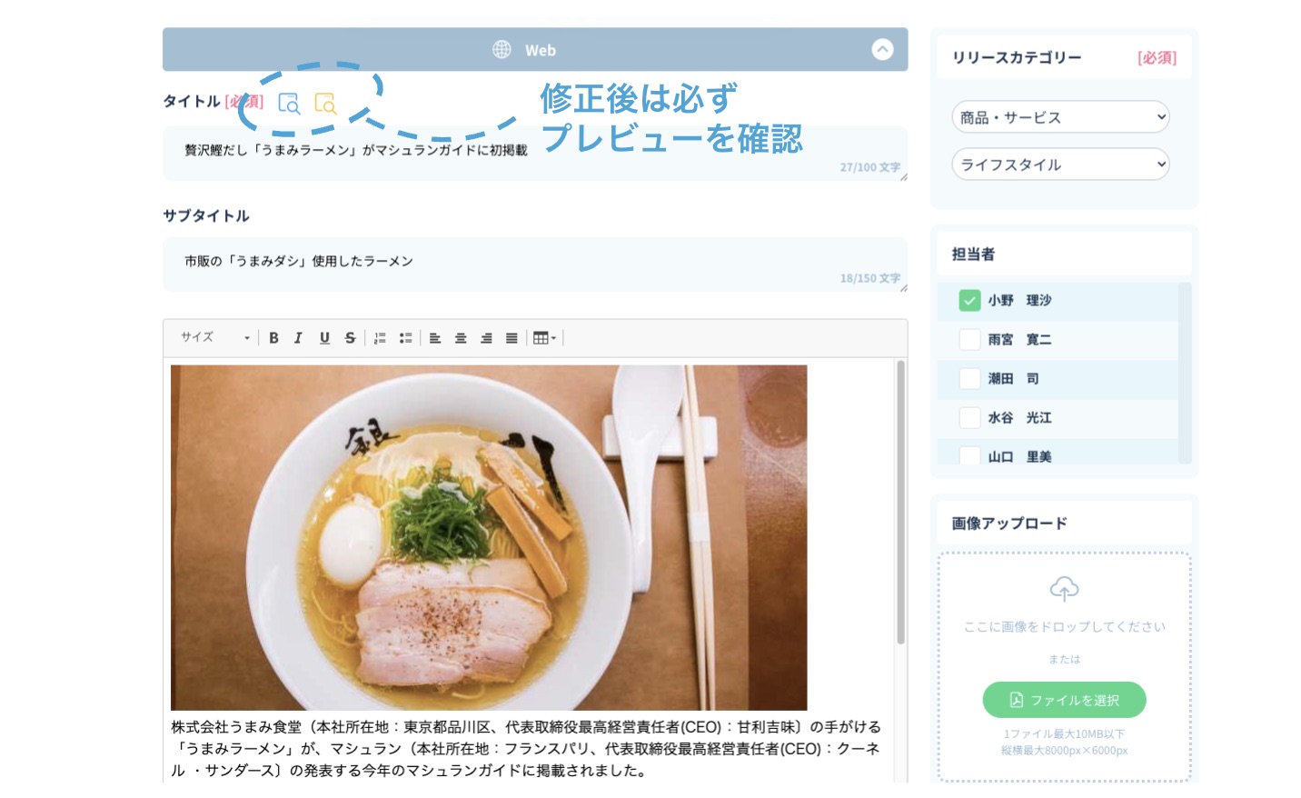Screen dimensions: 1301x798
Task: Collapse the Web section with chevron
Action: [882, 50]
